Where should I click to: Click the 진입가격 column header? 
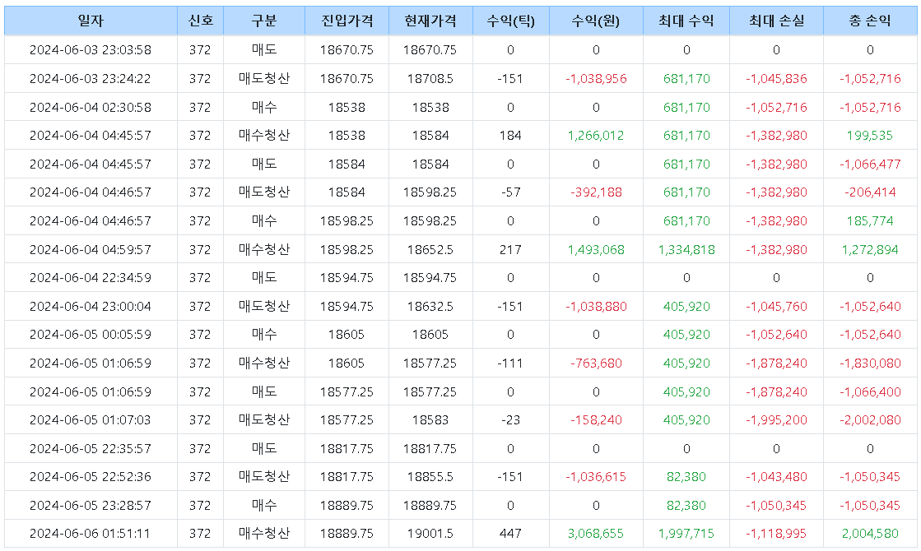(x=346, y=21)
